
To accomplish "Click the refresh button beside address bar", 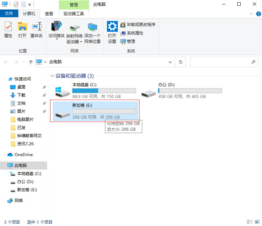I will pyautogui.click(x=181, y=62).
